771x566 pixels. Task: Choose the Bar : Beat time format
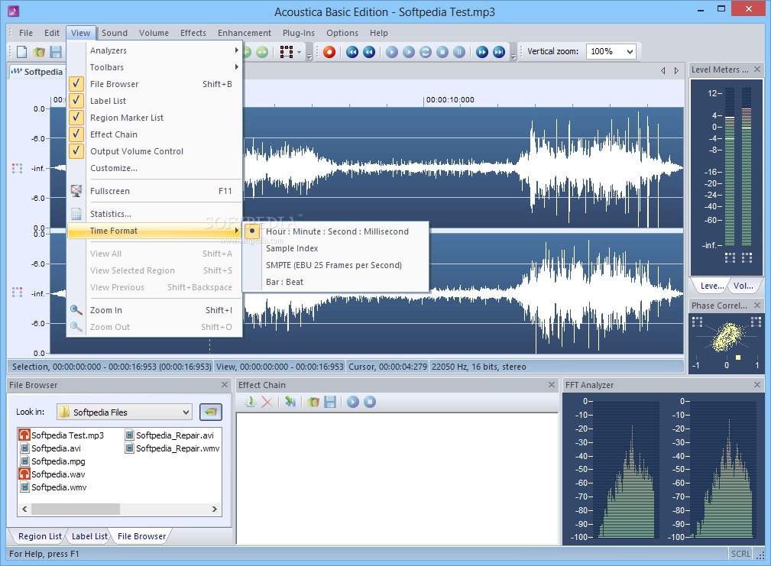pyautogui.click(x=336, y=282)
